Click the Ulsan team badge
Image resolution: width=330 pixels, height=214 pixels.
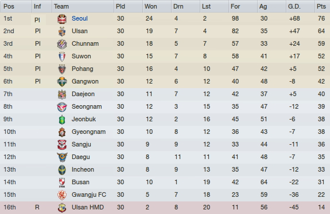(62, 31)
